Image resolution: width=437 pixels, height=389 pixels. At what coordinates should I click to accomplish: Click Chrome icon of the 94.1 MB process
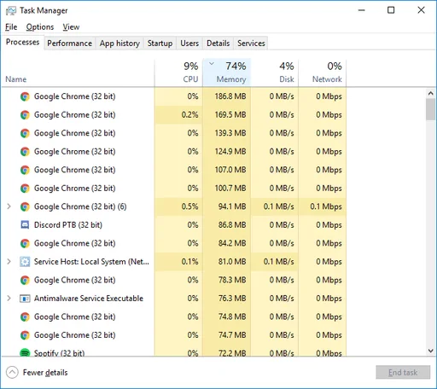25,206
